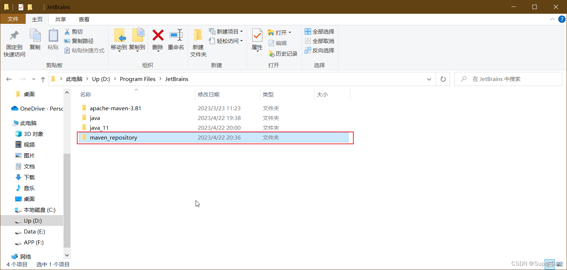Select the maven_repository folder

[x=214, y=137]
